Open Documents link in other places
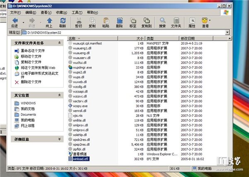This screenshot has height=177, width=249. (28, 115)
